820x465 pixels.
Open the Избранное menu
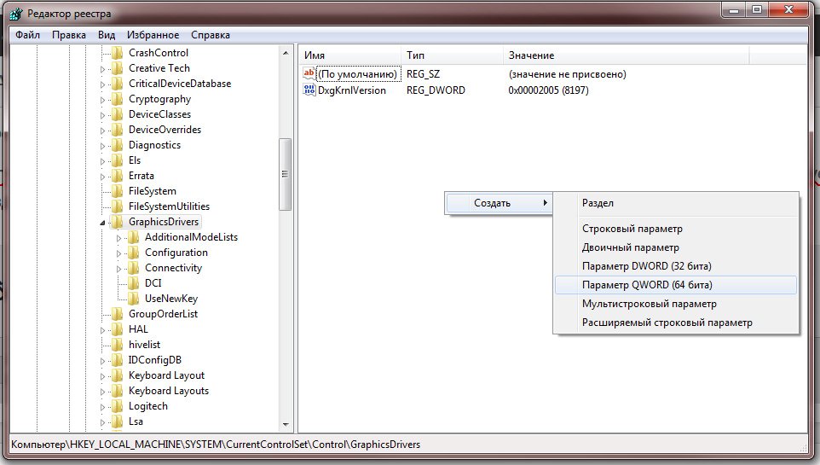point(153,35)
